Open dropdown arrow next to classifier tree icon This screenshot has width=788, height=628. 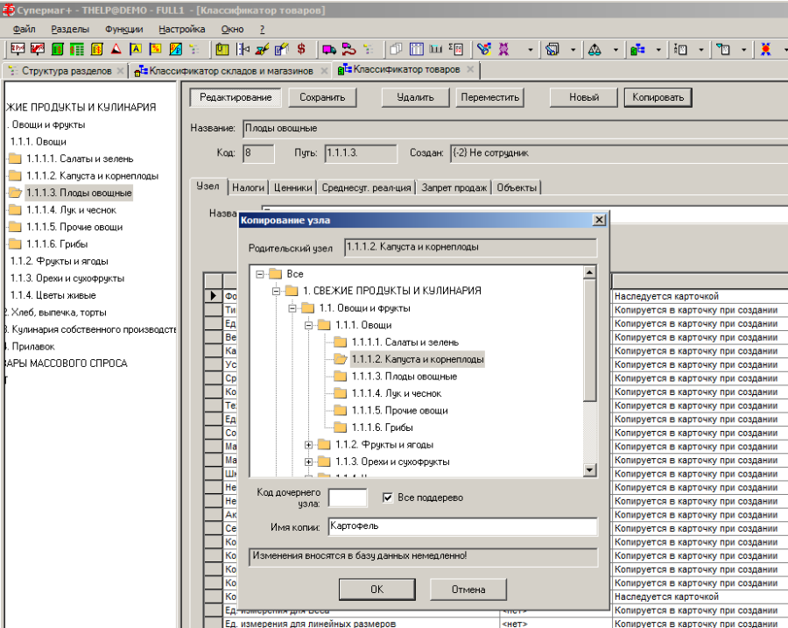click(x=658, y=49)
